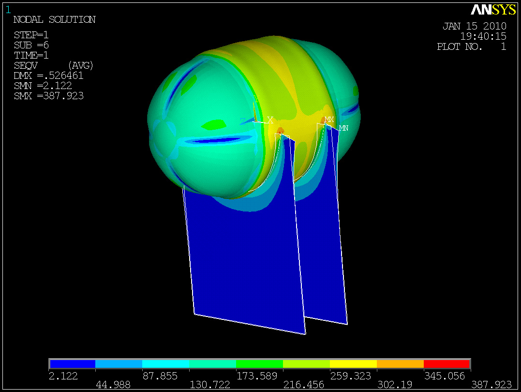Select the red legend color band
521x392 pixels.
(447, 363)
